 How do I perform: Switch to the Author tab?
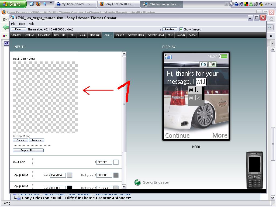click(x=192, y=35)
